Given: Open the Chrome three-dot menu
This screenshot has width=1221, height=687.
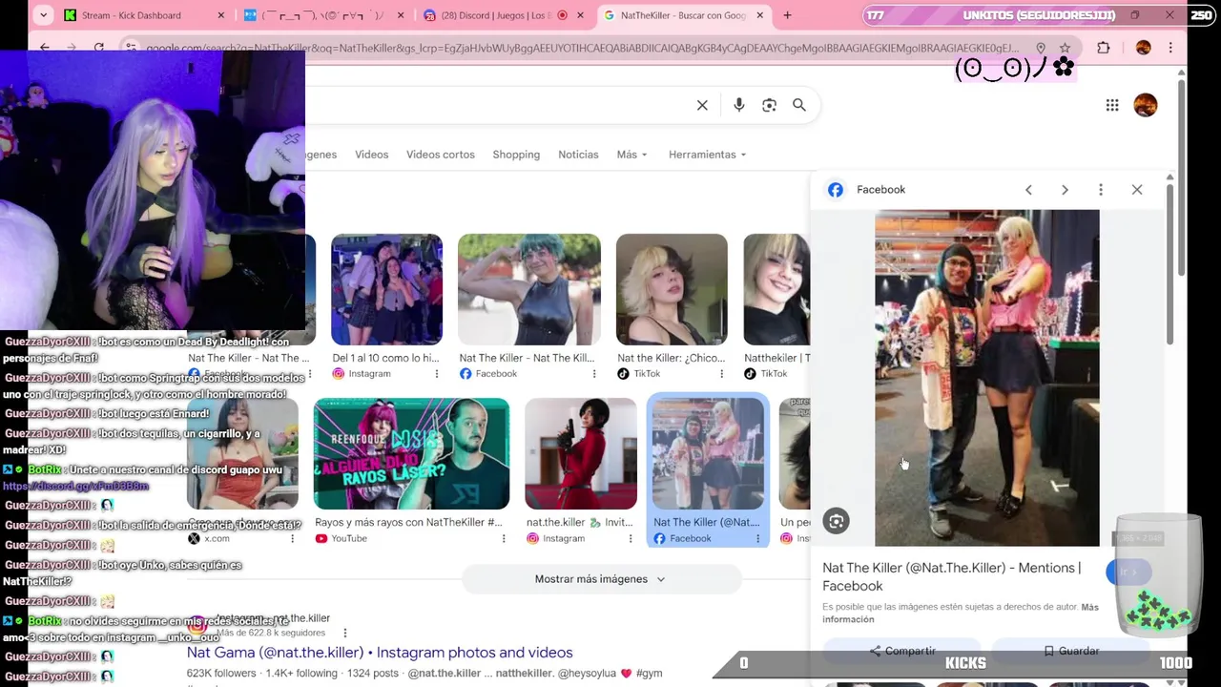Looking at the screenshot, I should (1170, 48).
